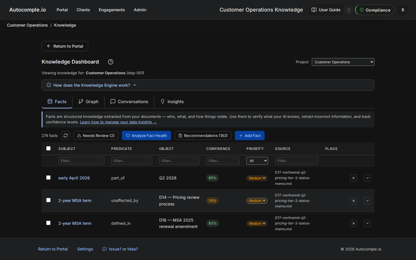Viewport: 416px width, 260px height.
Task: Open the Conversations tab
Action: [x=129, y=102]
